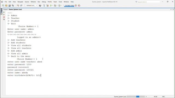Click at the birthdate input line end
Image resolution: width=175 pixels, height=98 pixels.
(x=41, y=75)
